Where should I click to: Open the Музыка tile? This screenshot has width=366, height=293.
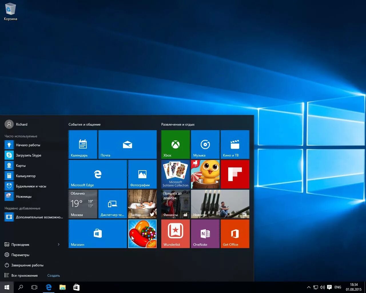tap(205, 144)
